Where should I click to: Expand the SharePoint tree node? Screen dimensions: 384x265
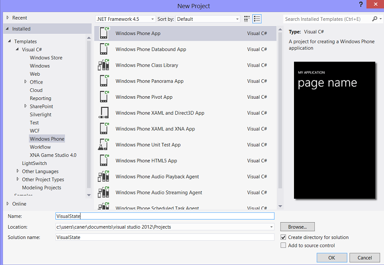point(26,106)
